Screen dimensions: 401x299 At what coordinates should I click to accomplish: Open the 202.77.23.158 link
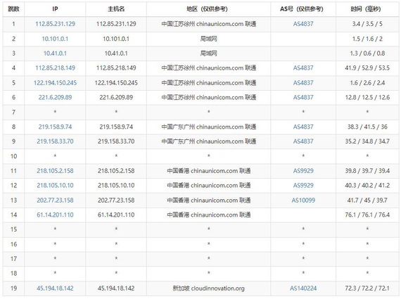[55, 201]
